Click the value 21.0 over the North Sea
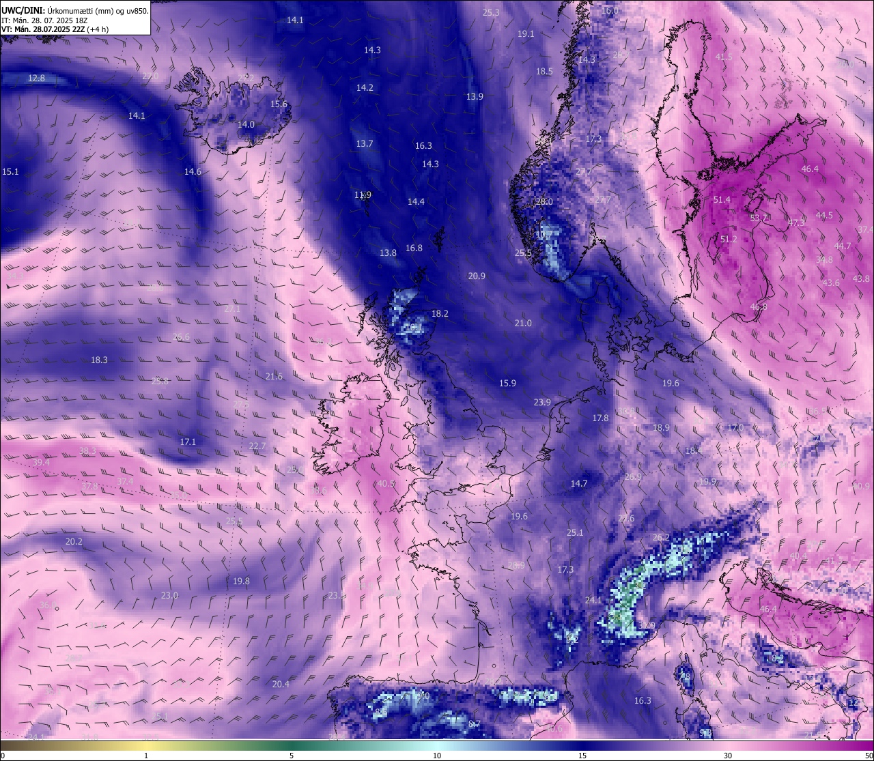 [x=523, y=324]
